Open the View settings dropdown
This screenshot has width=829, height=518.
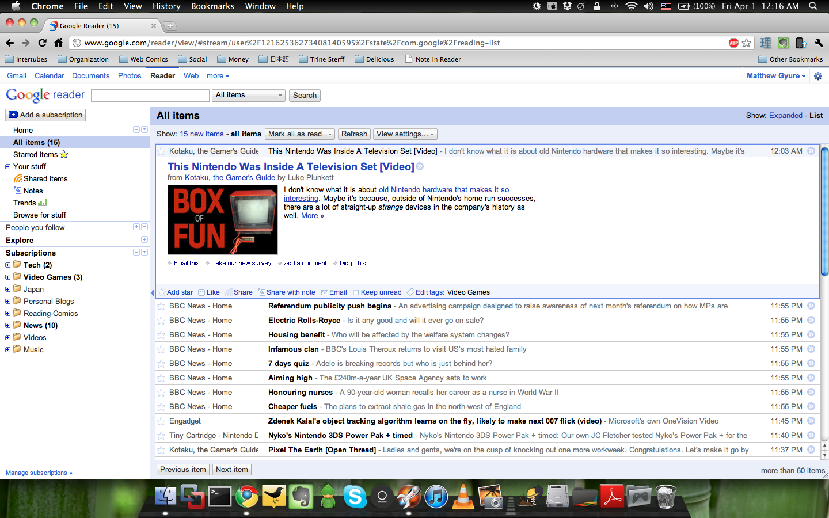405,134
